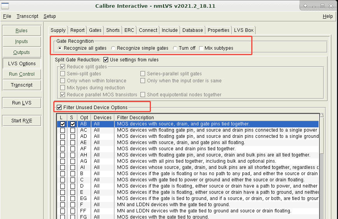Viewport: 338px width, 219px height.
Task: Check the S box for option AF
Action: pos(72,149)
